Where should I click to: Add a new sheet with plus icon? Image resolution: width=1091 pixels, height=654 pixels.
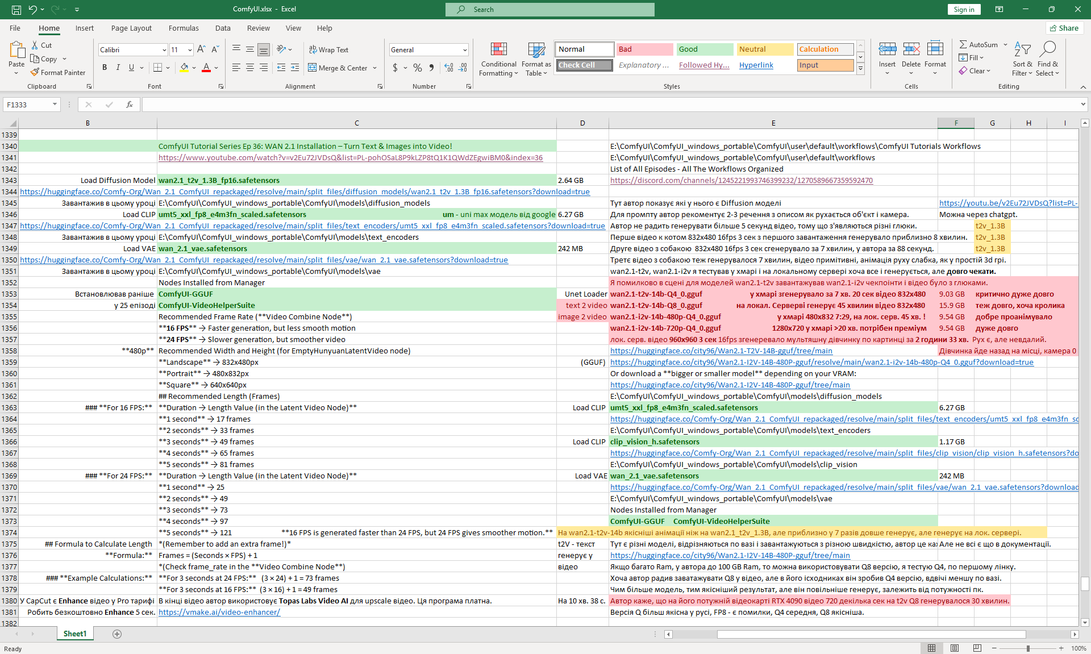click(117, 634)
